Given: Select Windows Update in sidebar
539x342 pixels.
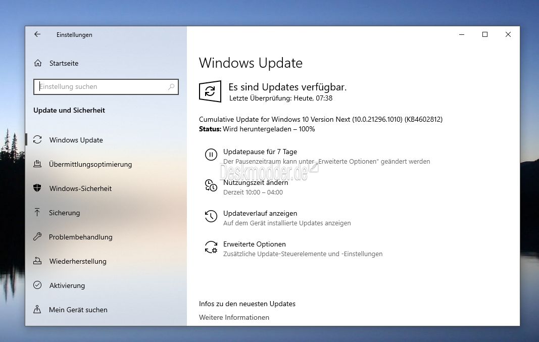Looking at the screenshot, I should pyautogui.click(x=76, y=140).
